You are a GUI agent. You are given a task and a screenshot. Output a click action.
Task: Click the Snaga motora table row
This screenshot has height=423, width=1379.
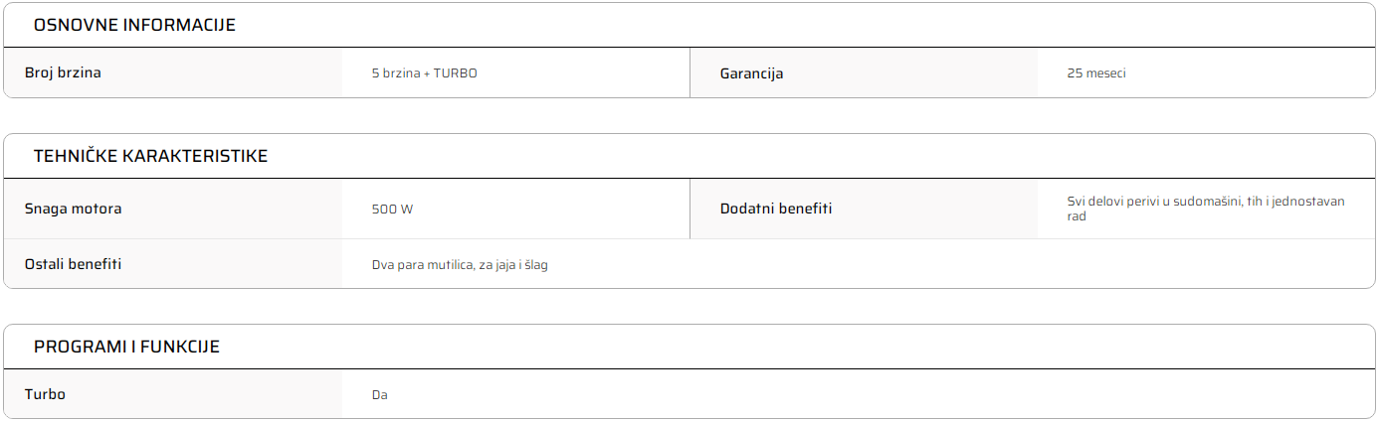click(346, 209)
